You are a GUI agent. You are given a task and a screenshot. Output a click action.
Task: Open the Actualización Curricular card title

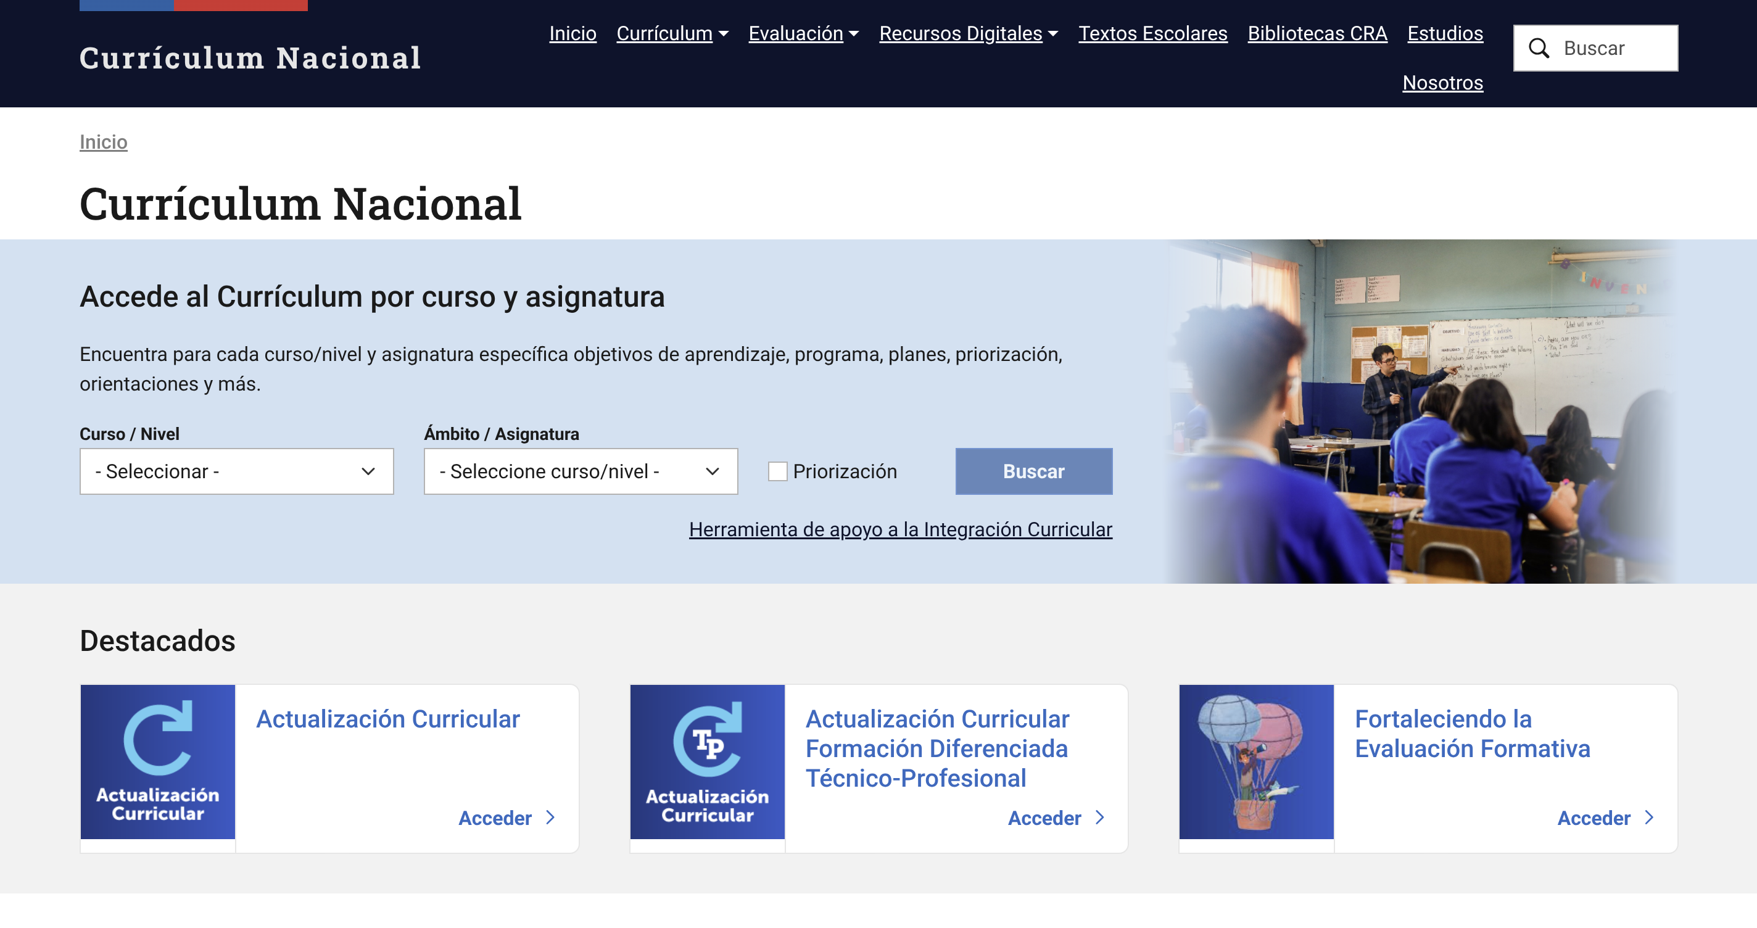pos(388,719)
